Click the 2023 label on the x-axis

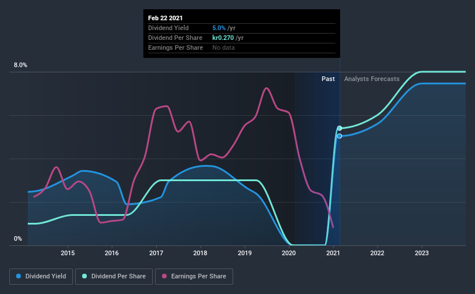click(422, 253)
